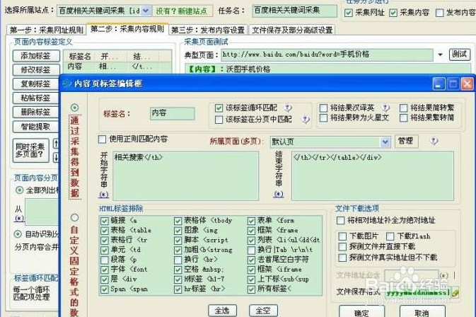This screenshot has height=317, width=476.
Task: Click 复制标签 button
Action: [36, 83]
